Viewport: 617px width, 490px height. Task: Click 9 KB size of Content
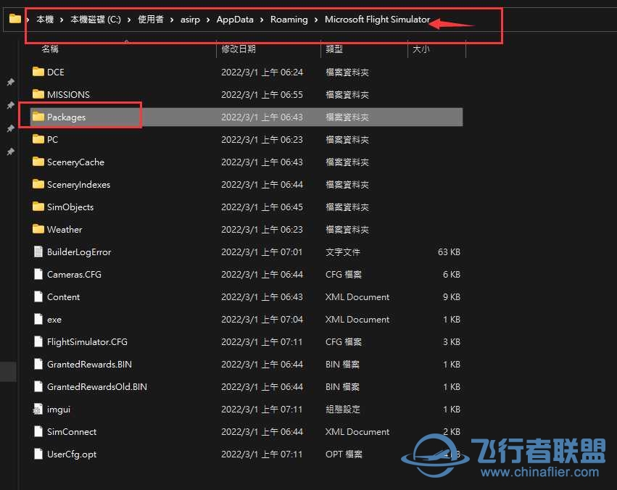452,297
